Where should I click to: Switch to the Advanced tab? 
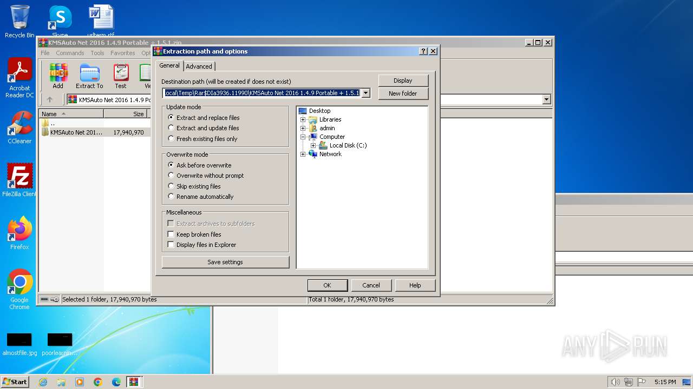tap(199, 66)
